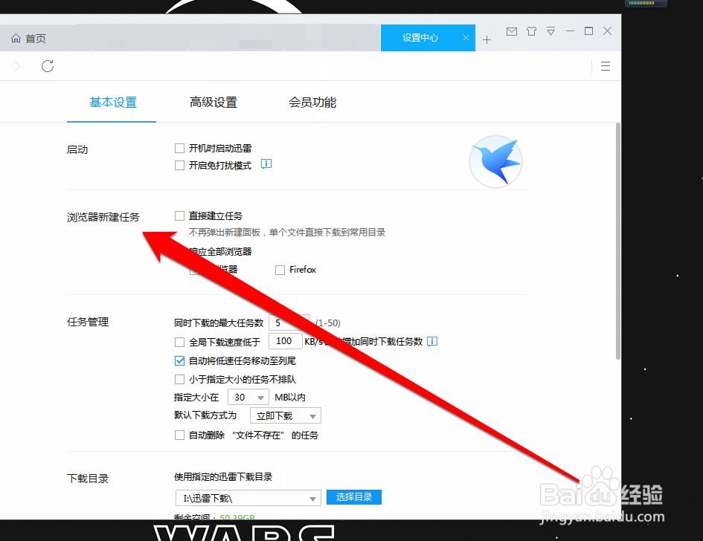Switch to 高级设置 tab
Viewport: 703px width, 541px height.
pos(213,103)
